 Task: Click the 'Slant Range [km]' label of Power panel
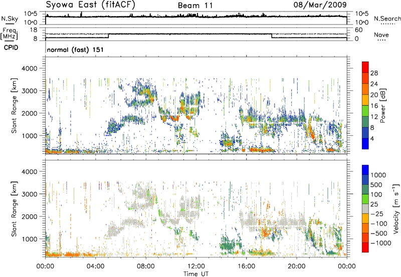pyautogui.click(x=14, y=105)
